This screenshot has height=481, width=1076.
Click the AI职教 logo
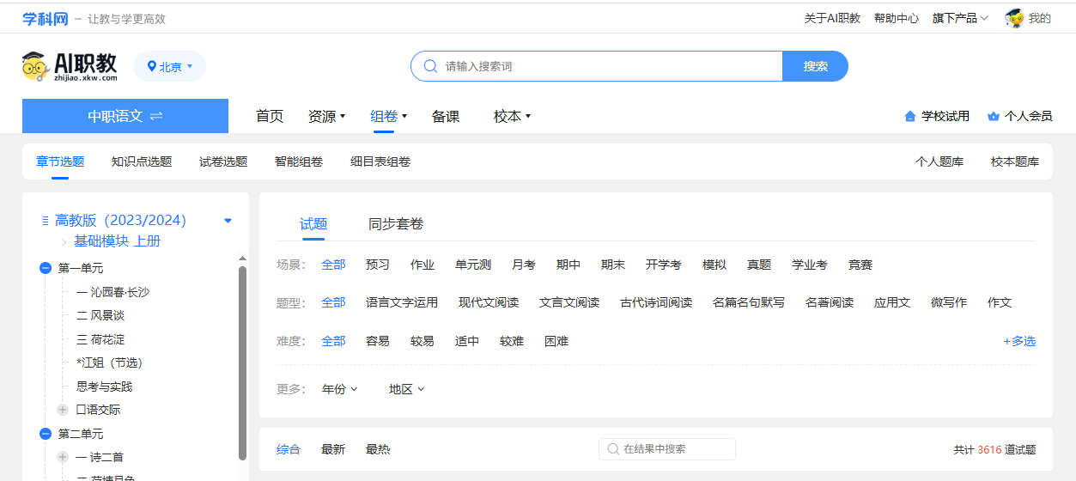click(x=70, y=66)
